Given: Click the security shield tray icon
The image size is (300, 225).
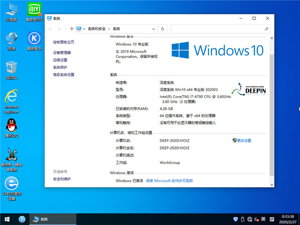Looking at the screenshot, I should (235, 219).
